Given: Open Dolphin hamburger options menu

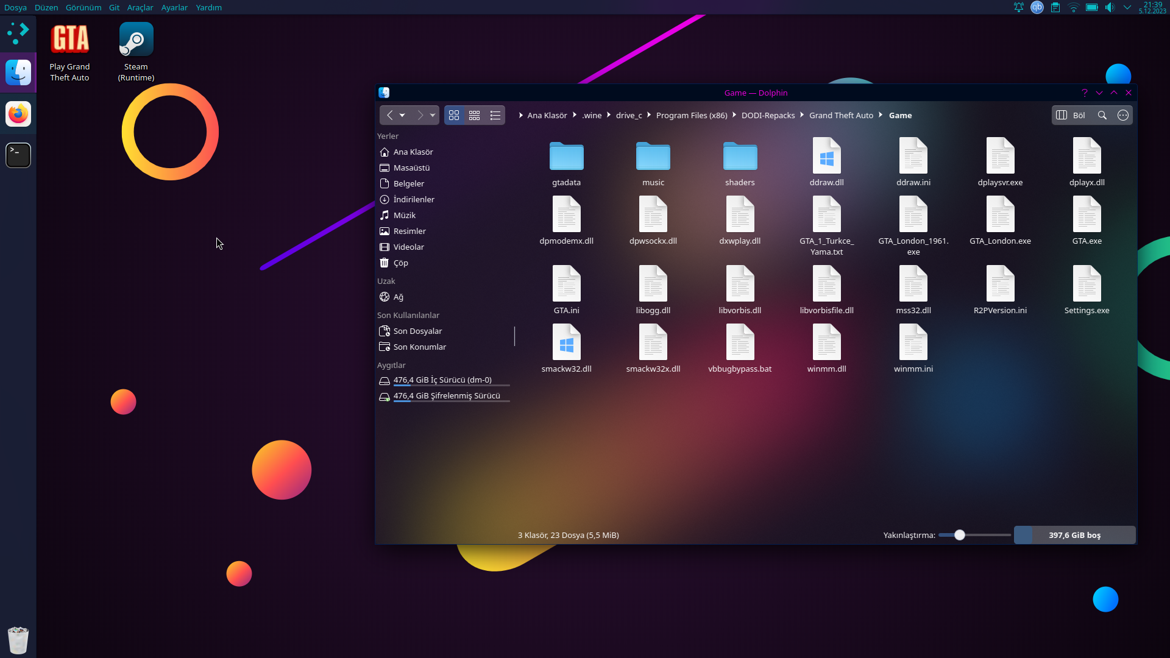Looking at the screenshot, I should coord(1123,115).
